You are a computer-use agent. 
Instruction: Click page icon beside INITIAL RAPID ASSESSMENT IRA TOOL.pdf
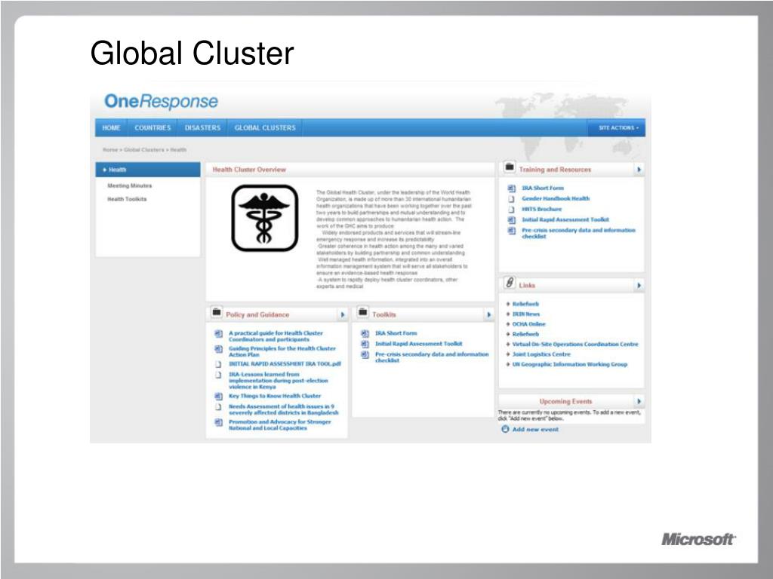pos(218,365)
